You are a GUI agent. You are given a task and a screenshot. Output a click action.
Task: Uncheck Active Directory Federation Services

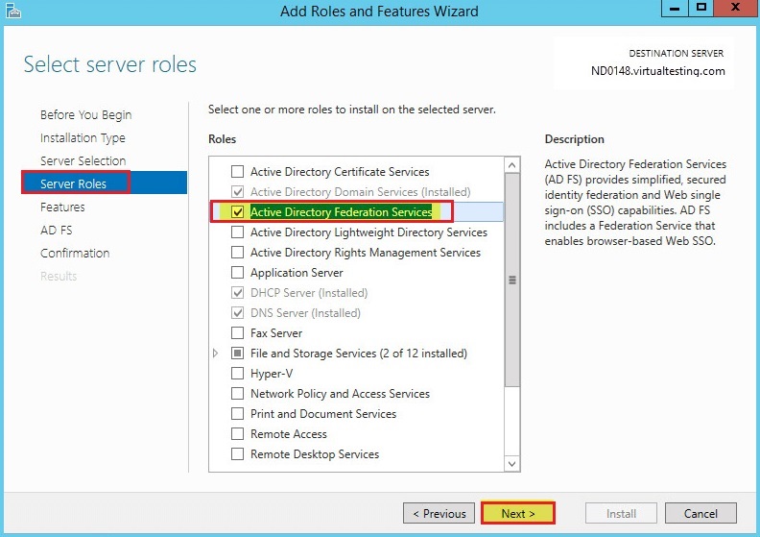tap(238, 212)
